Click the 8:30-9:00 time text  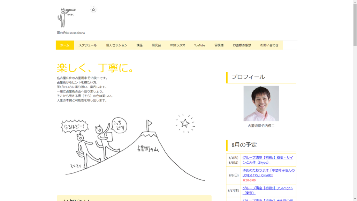[x=249, y=180]
